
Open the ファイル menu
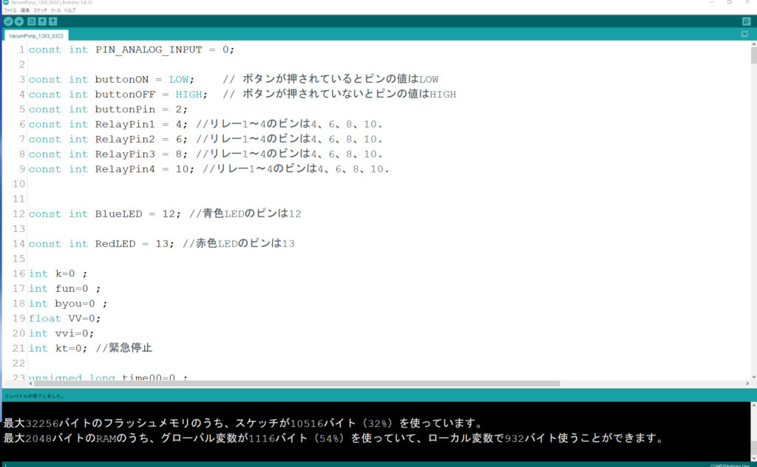(x=10, y=10)
